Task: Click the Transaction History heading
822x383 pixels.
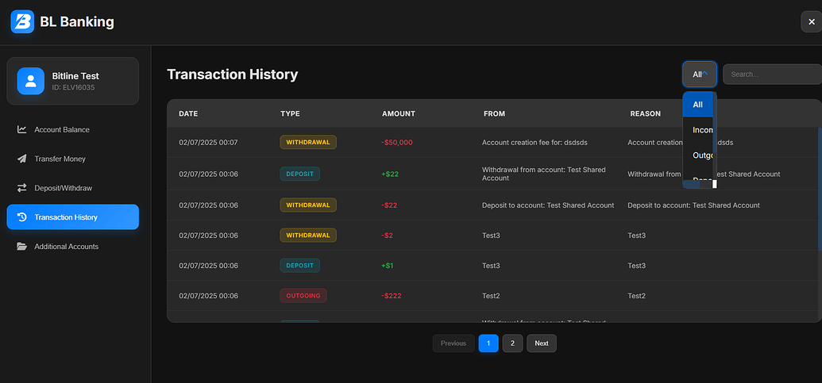Action: (x=232, y=75)
